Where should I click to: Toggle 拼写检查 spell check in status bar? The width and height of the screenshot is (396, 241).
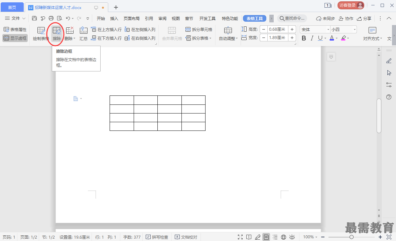(x=157, y=237)
